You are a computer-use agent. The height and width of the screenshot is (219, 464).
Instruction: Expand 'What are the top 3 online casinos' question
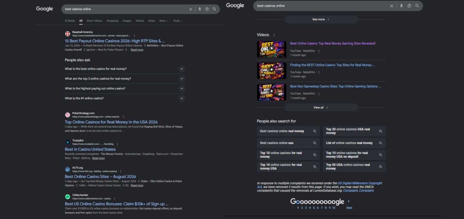coord(182,79)
